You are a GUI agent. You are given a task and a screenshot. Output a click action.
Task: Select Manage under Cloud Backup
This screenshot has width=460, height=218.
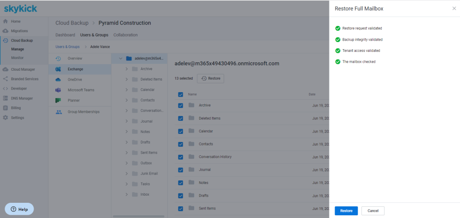click(18, 49)
